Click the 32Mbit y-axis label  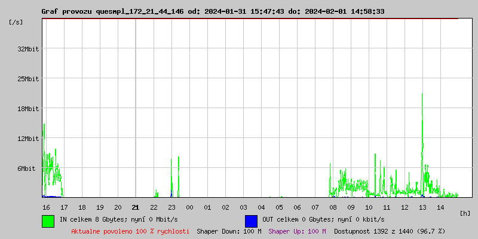(29, 49)
